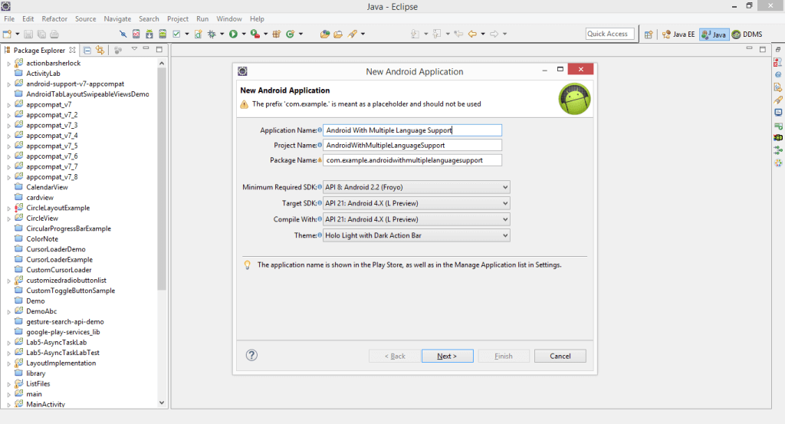Viewport: 785px width, 424px height.
Task: Click the Run External Tools icon
Action: [x=255, y=34]
